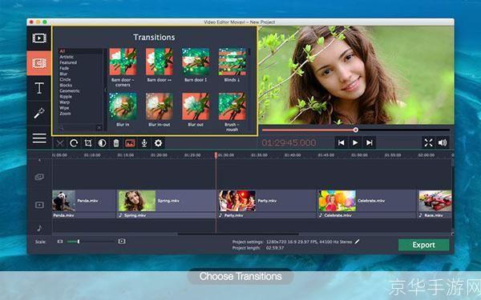Viewport: 481px width, 300px height.
Task: Start audio recording with microphone icon
Action: 144,143
